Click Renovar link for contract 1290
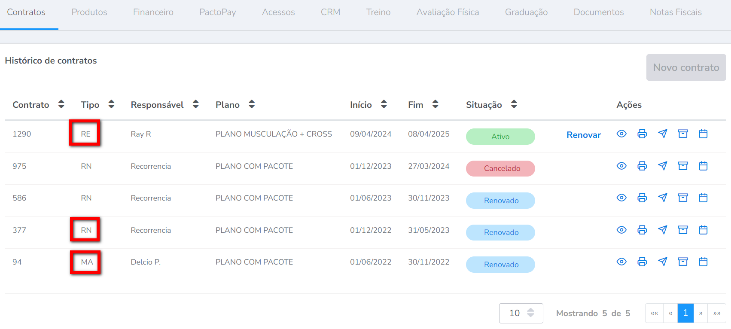The height and width of the screenshot is (329, 731). [583, 135]
